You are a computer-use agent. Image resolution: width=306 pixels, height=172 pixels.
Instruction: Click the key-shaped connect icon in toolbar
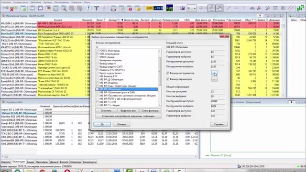point(5,8)
